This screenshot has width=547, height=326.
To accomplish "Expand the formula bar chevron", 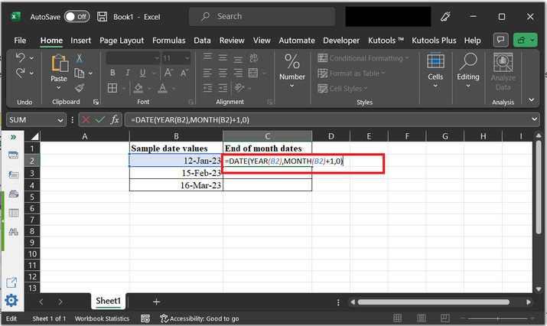I will click(535, 119).
